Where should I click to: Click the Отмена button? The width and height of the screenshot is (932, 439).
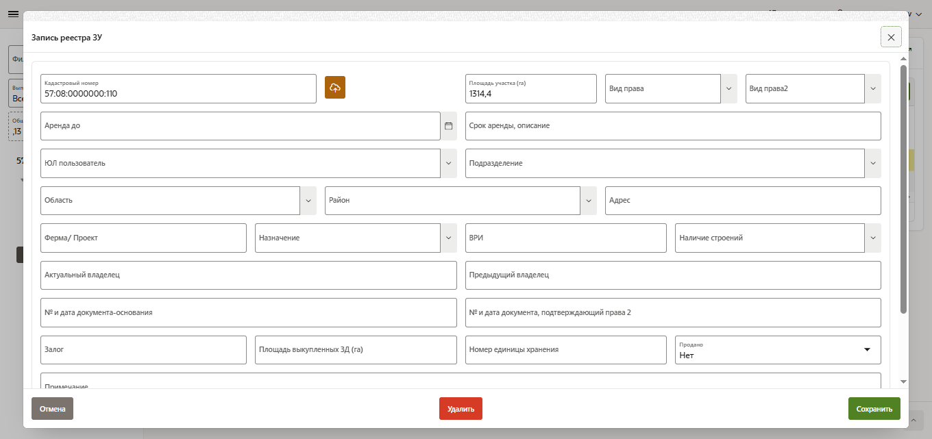point(52,409)
